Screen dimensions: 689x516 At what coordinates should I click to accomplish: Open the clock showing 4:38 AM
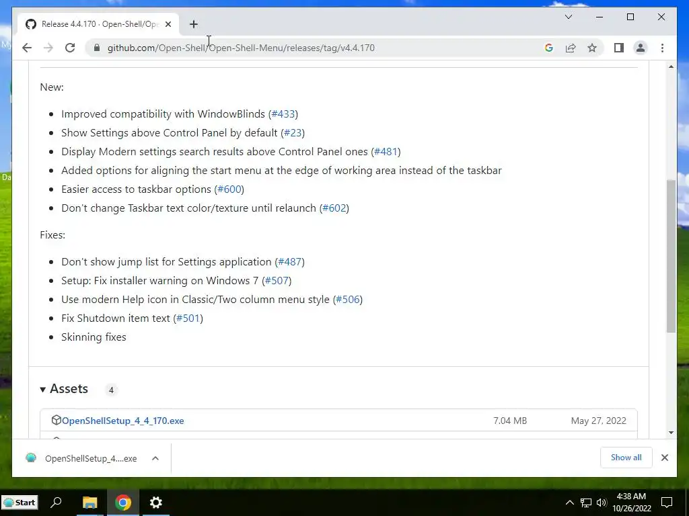(x=631, y=503)
